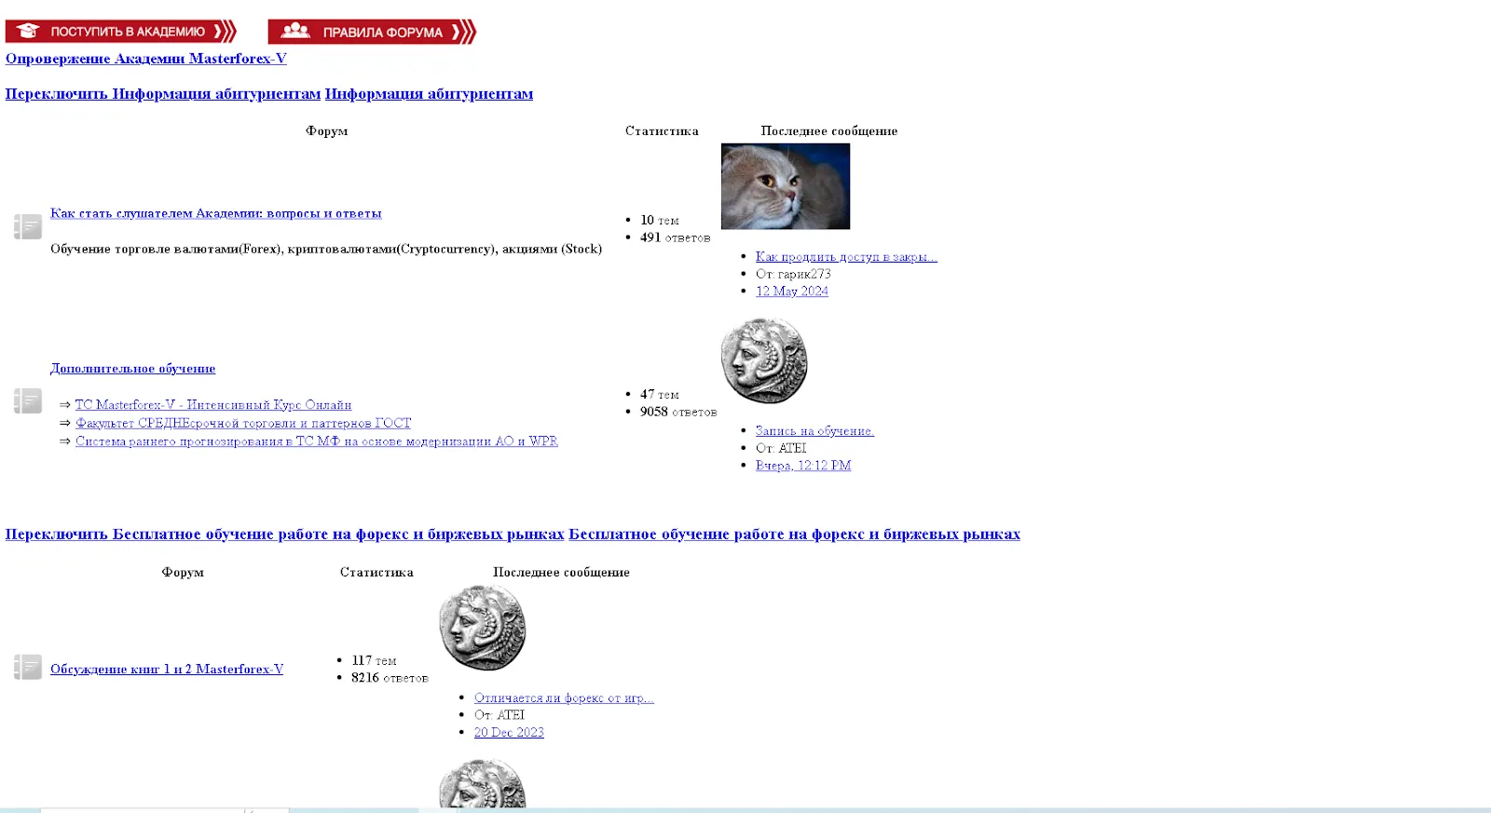Click '47 тем' statistic text

[x=660, y=395]
